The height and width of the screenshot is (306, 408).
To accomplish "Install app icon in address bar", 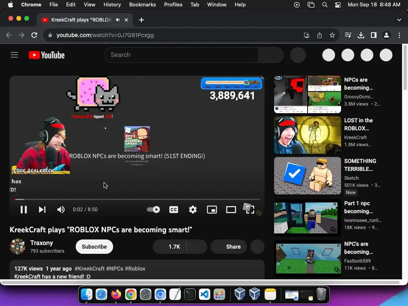I will click(x=307, y=35).
